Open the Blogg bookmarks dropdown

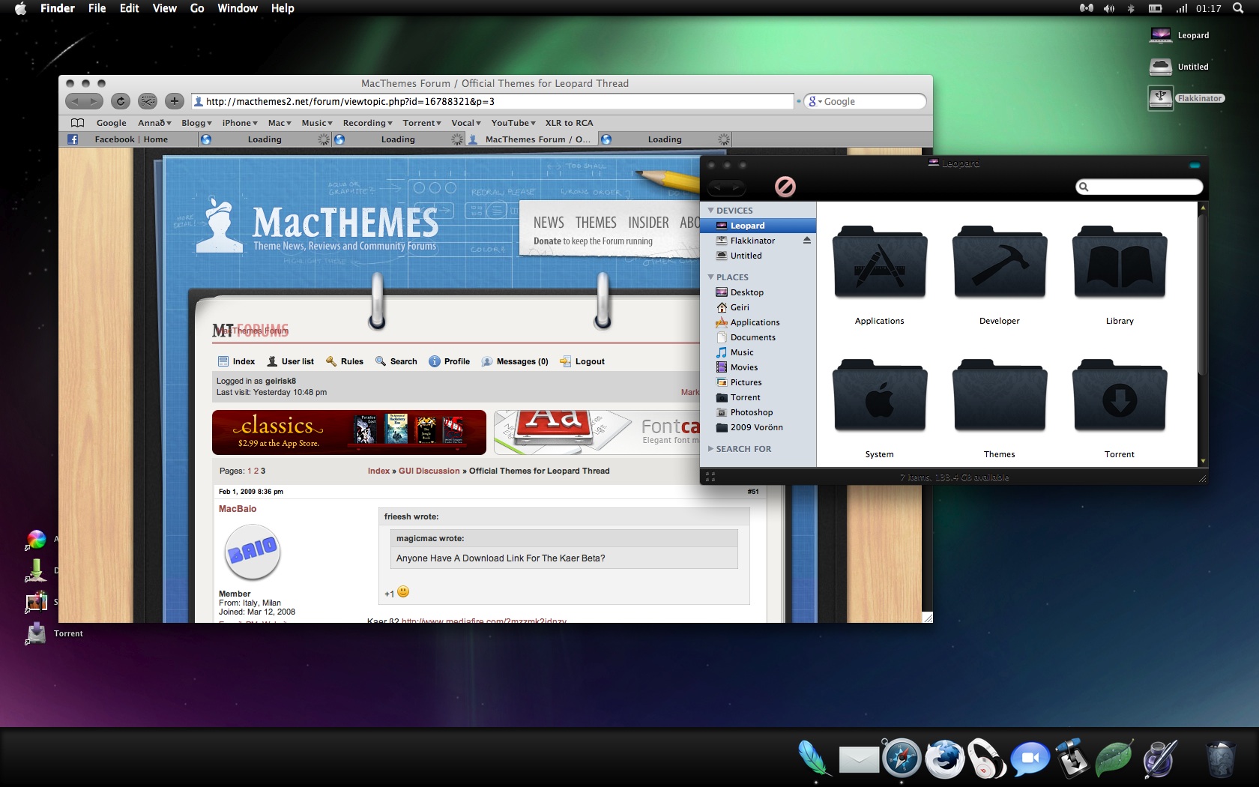click(196, 123)
